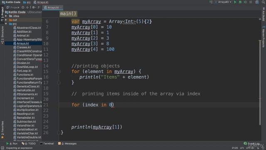Click Arrays.kt in the navigation breadcrumb
The height and width of the screenshot is (150, 266).
tap(41, 2)
